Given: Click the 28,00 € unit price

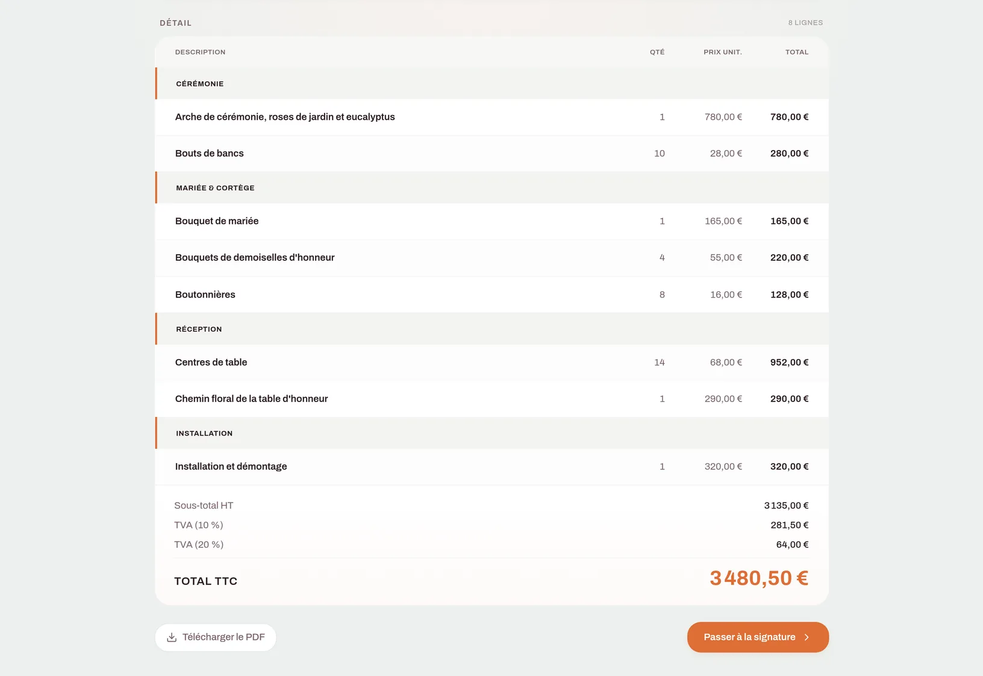Looking at the screenshot, I should tap(726, 154).
